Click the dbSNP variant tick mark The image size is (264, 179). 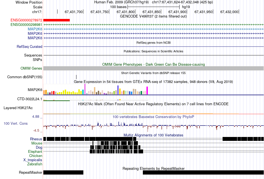pos(76,77)
